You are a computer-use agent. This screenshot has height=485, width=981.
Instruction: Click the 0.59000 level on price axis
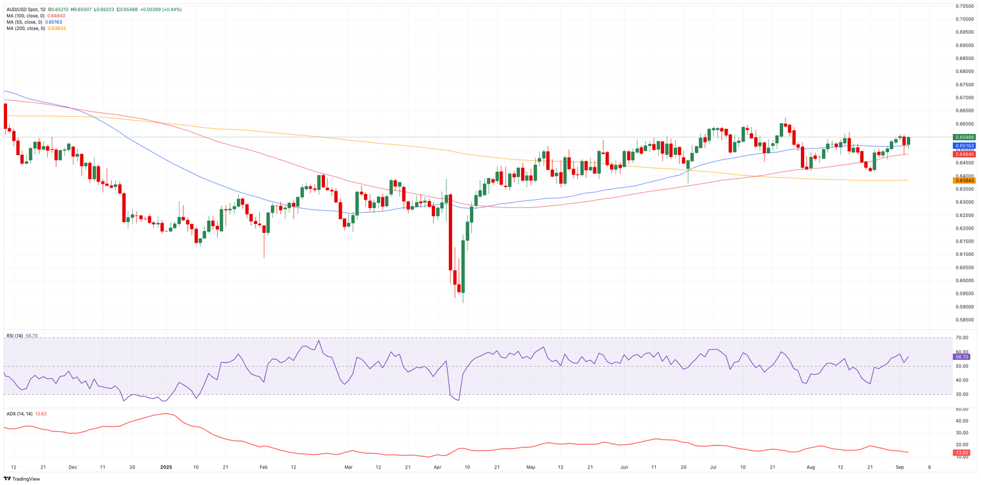pyautogui.click(x=964, y=307)
